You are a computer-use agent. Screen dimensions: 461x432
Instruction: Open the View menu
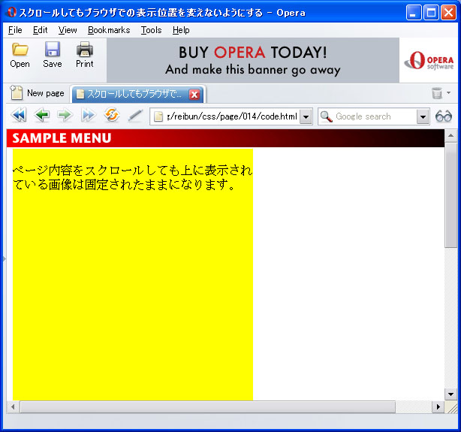pyautogui.click(x=68, y=30)
